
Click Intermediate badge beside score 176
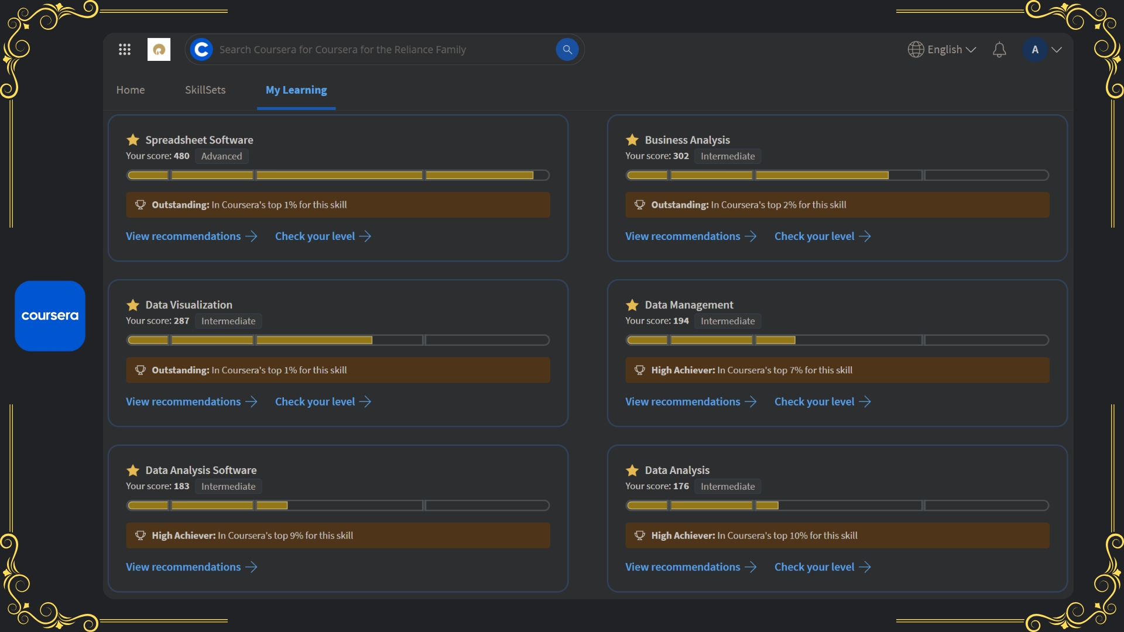[728, 487]
